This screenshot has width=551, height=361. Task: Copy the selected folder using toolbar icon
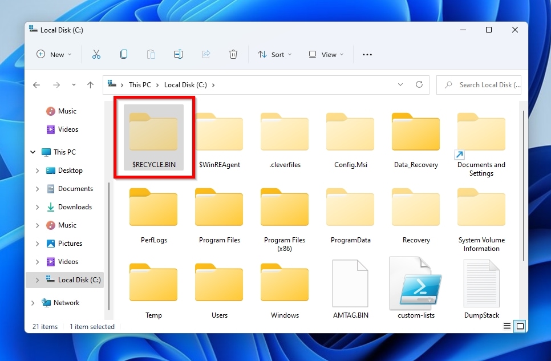pos(123,54)
